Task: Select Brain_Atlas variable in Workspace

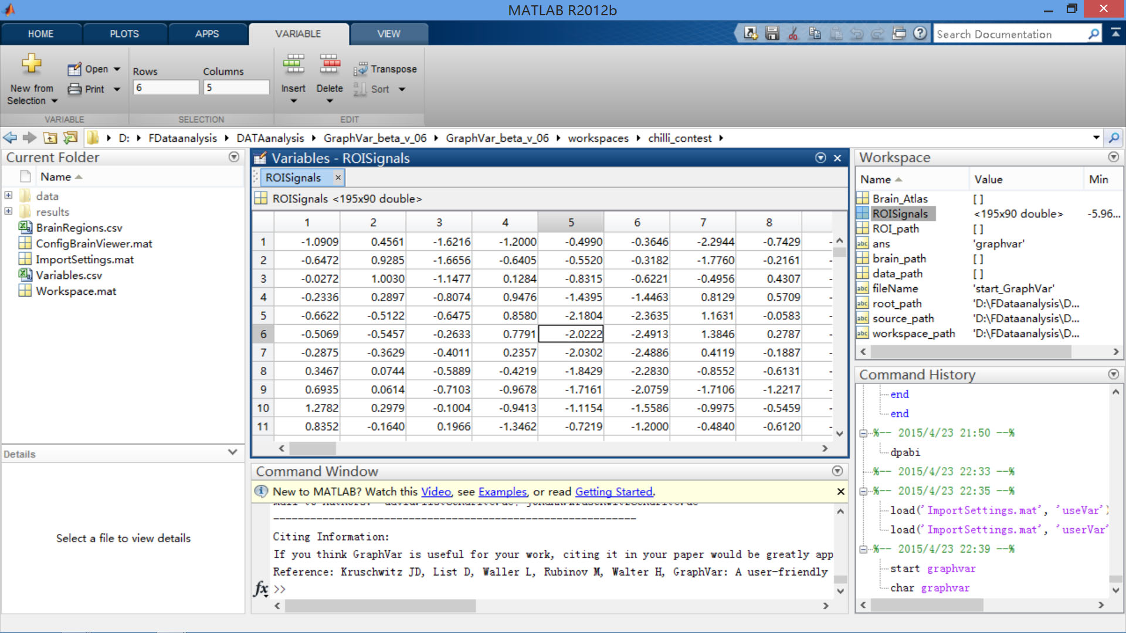Action: coord(900,199)
